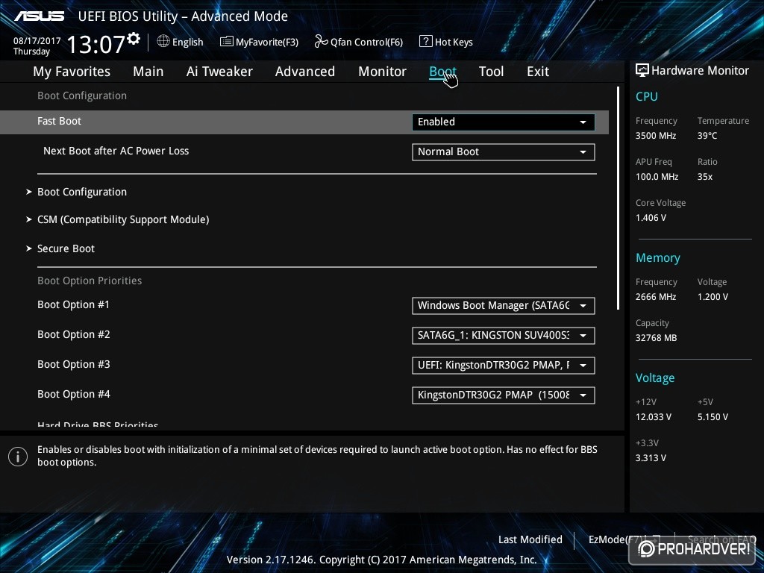Click the +3.3V reading 3.313 V
Image resolution: width=764 pixels, height=573 pixels.
[651, 458]
